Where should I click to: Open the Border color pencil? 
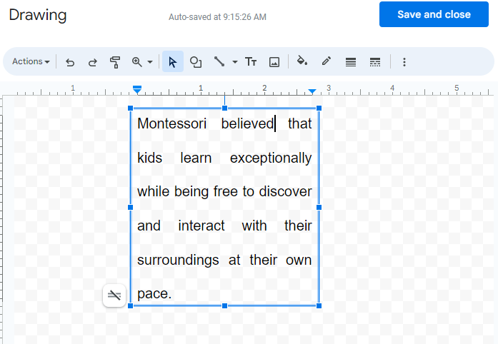tap(327, 61)
